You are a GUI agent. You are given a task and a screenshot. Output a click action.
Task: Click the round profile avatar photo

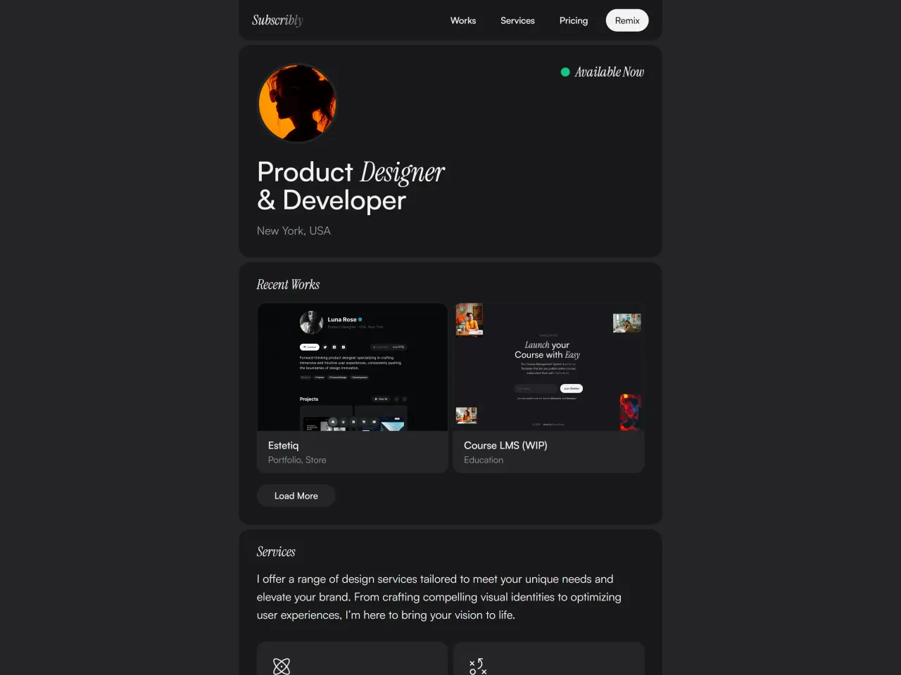(298, 103)
